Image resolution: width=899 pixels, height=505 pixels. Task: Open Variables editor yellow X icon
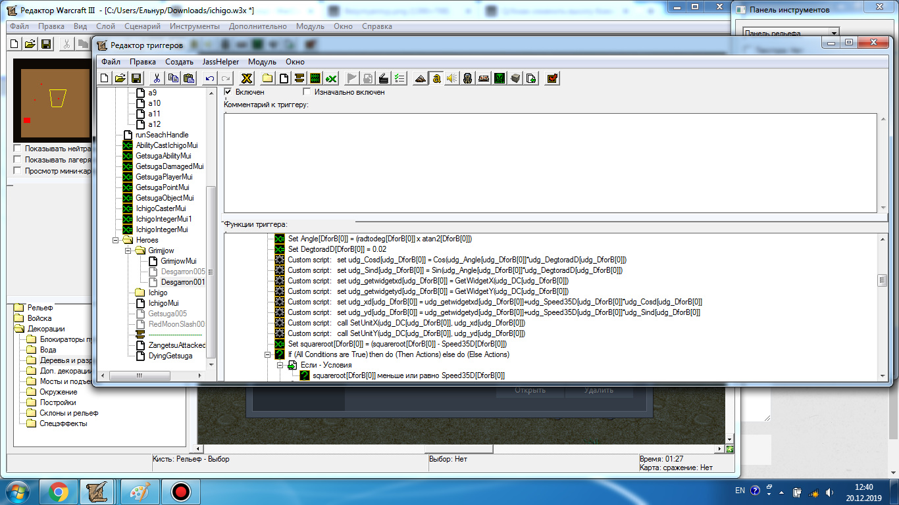(x=247, y=78)
